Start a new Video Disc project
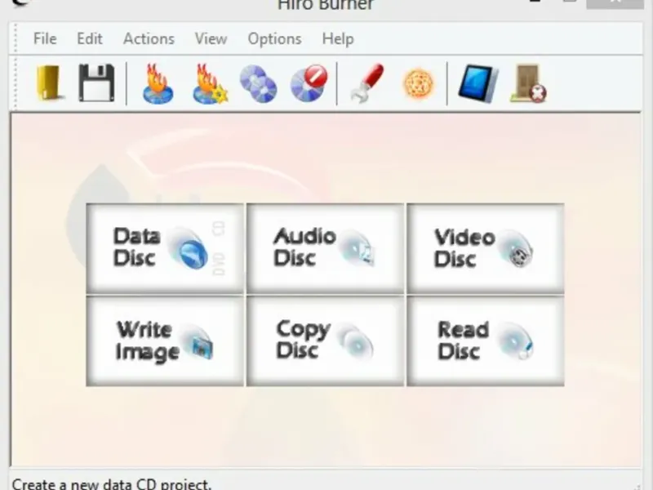Image resolution: width=653 pixels, height=490 pixels. coord(486,248)
